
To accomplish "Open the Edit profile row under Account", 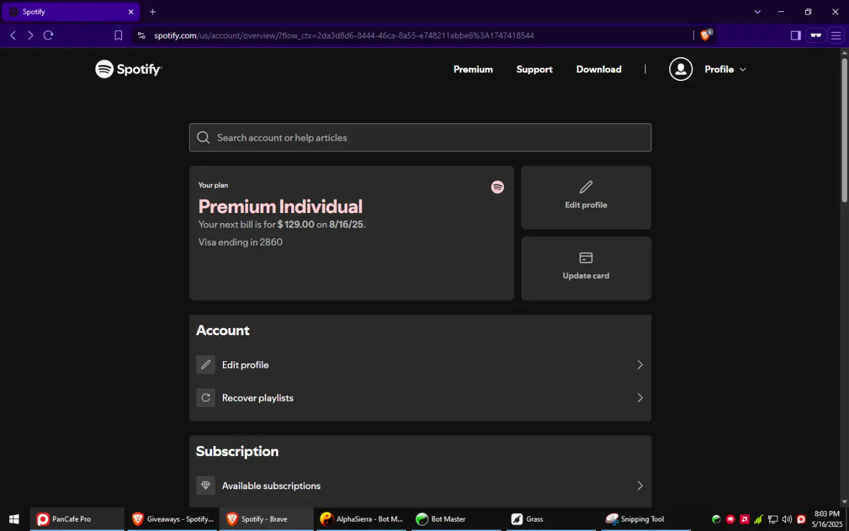I will point(420,364).
